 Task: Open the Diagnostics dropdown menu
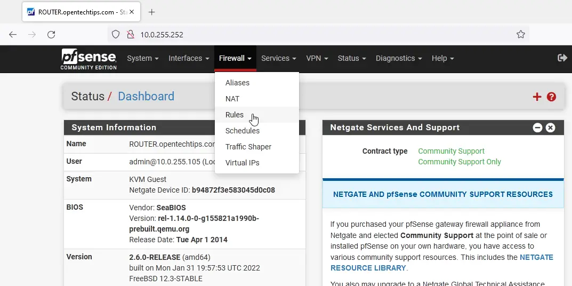tap(398, 58)
